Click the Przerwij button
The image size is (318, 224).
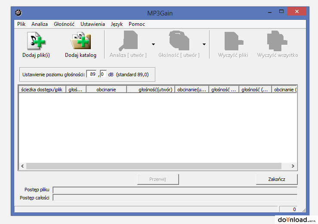click(x=158, y=179)
